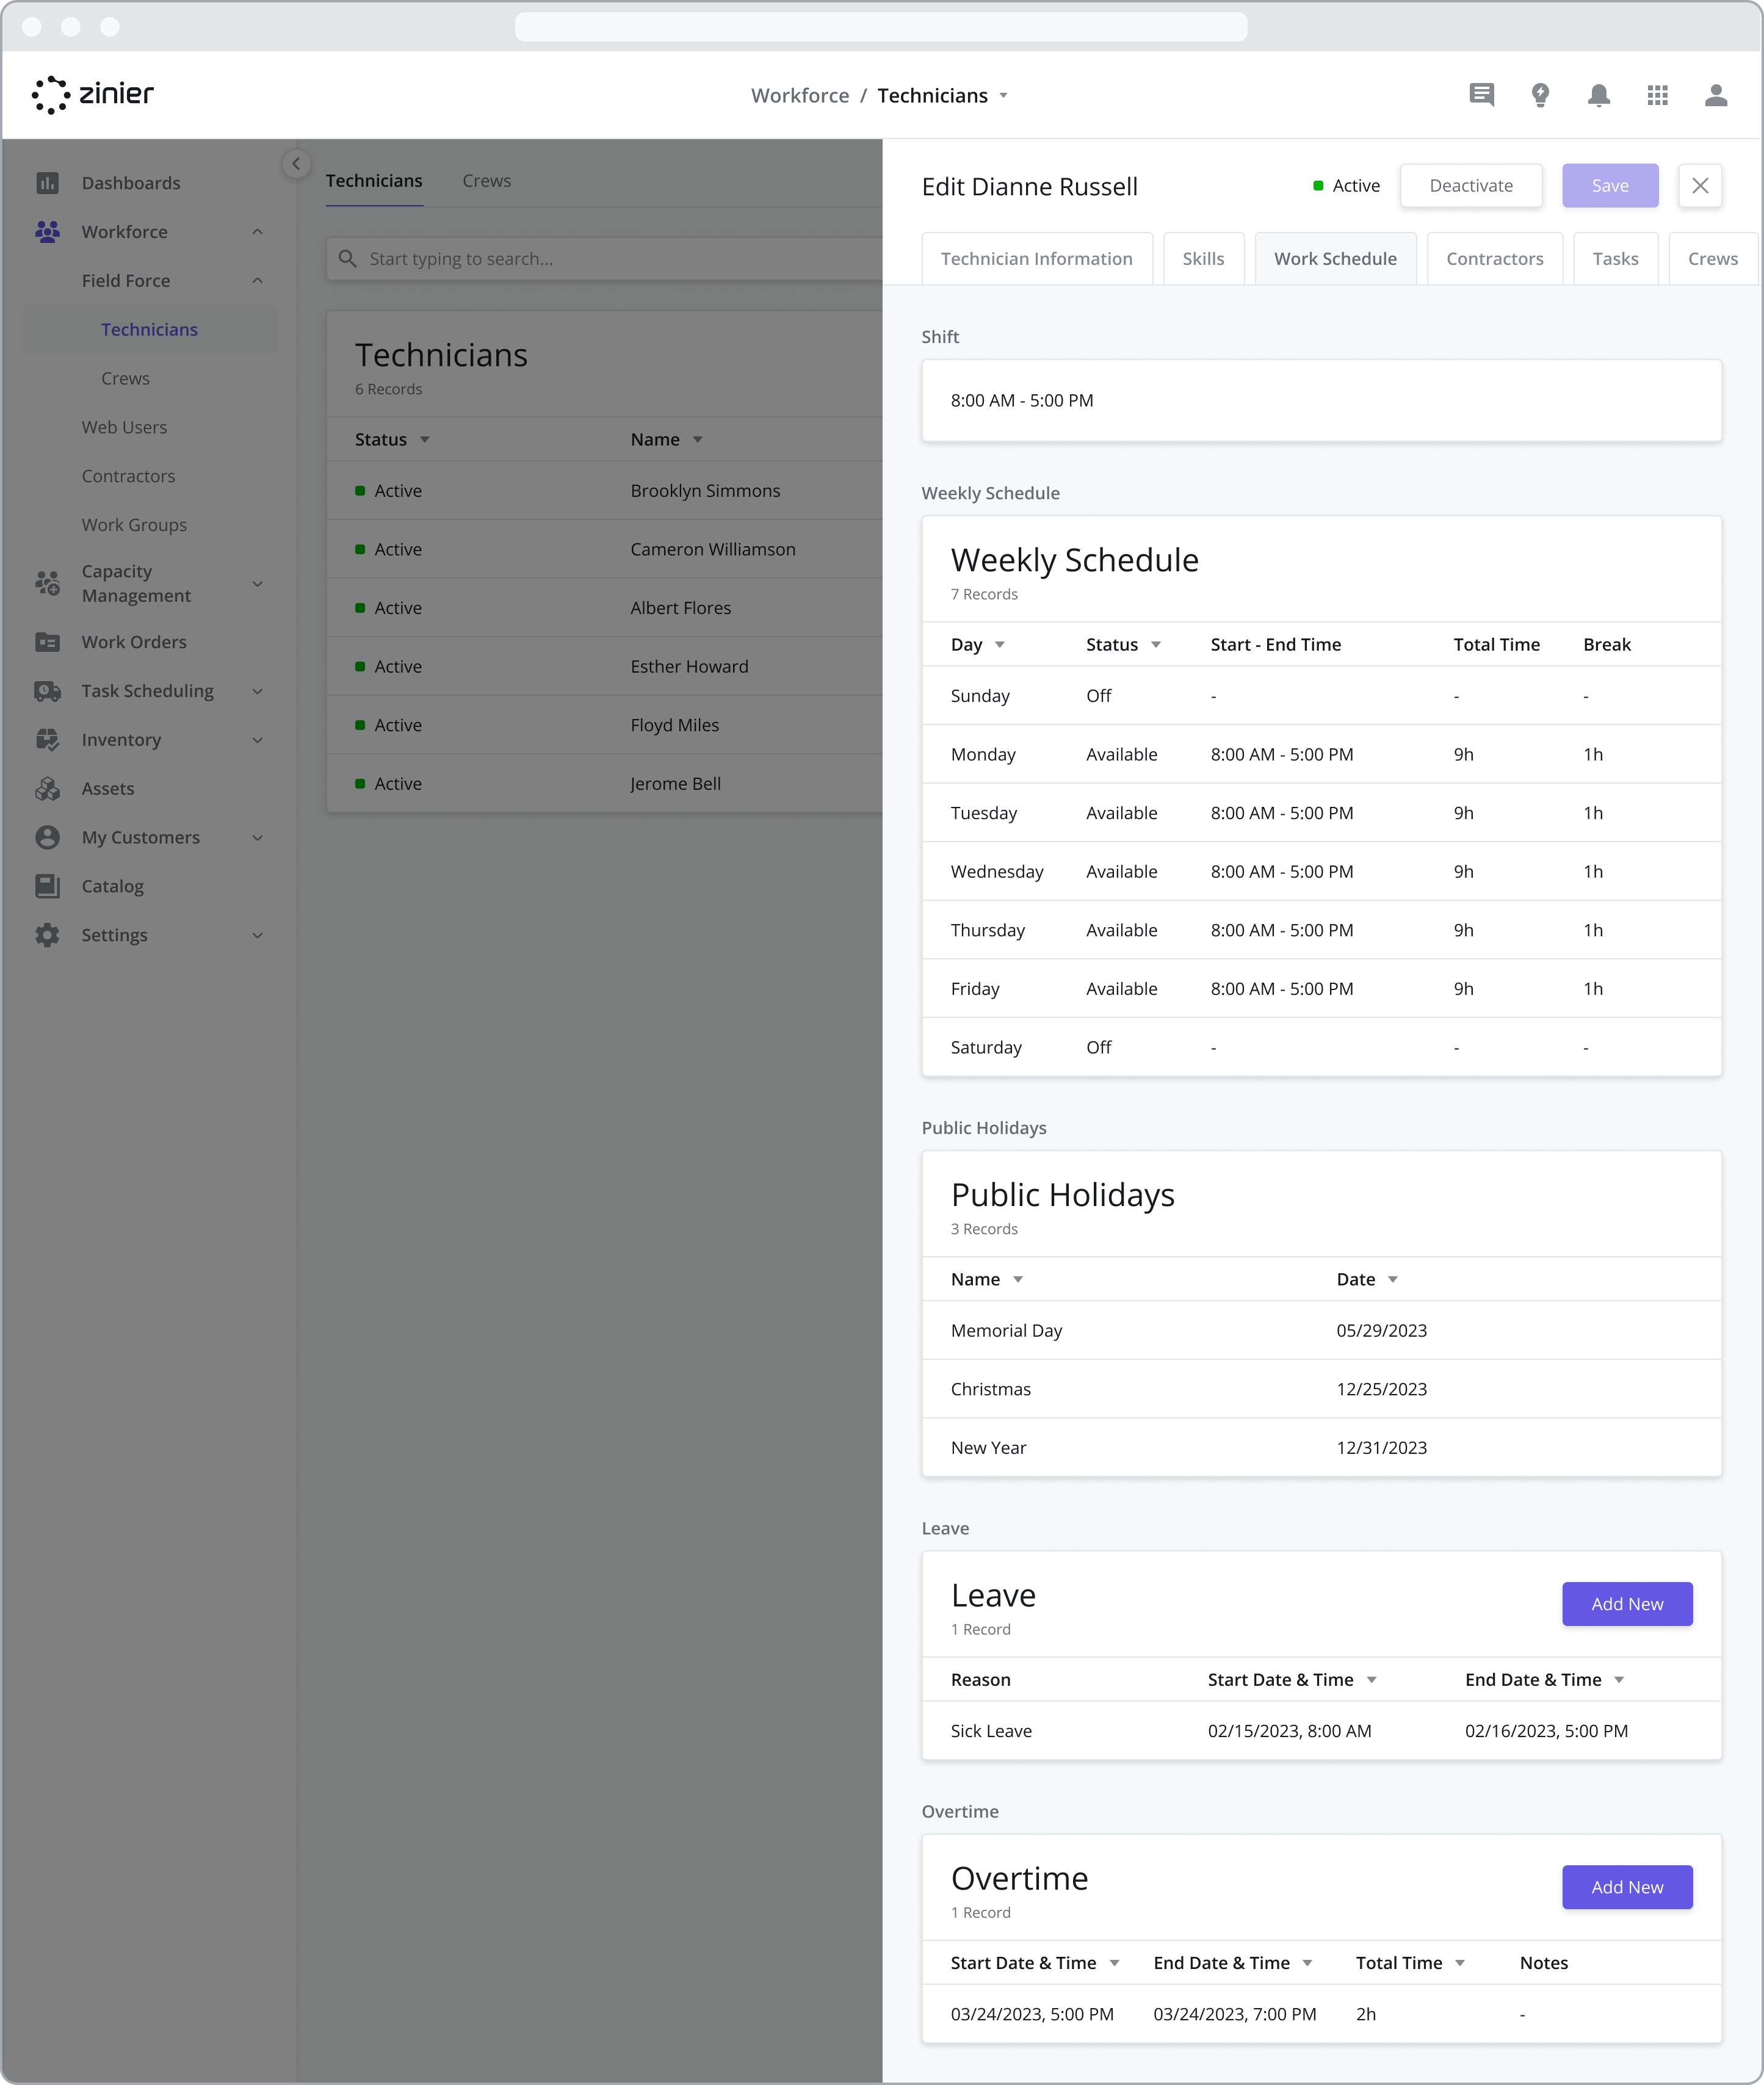Click the search magnifier icon
Screen dimensions: 1764x2085
(x=347, y=259)
